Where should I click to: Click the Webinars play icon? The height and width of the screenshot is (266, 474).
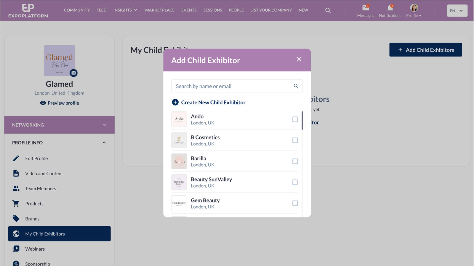click(16, 249)
